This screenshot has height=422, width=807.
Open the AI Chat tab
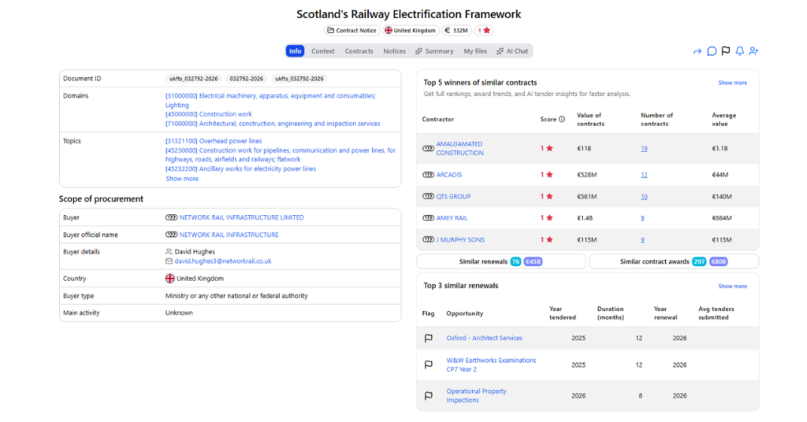(512, 51)
